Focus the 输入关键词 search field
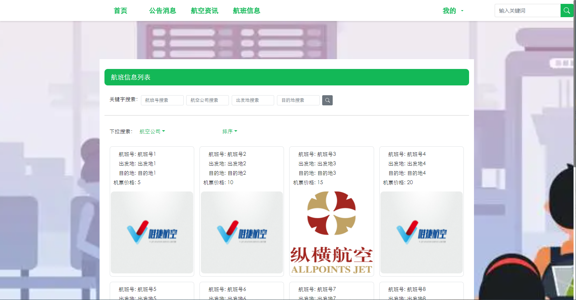576x300 pixels. pyautogui.click(x=528, y=11)
